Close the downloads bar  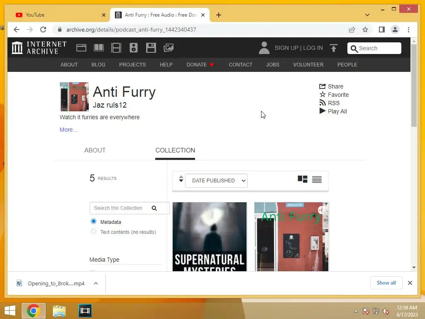tap(410, 283)
